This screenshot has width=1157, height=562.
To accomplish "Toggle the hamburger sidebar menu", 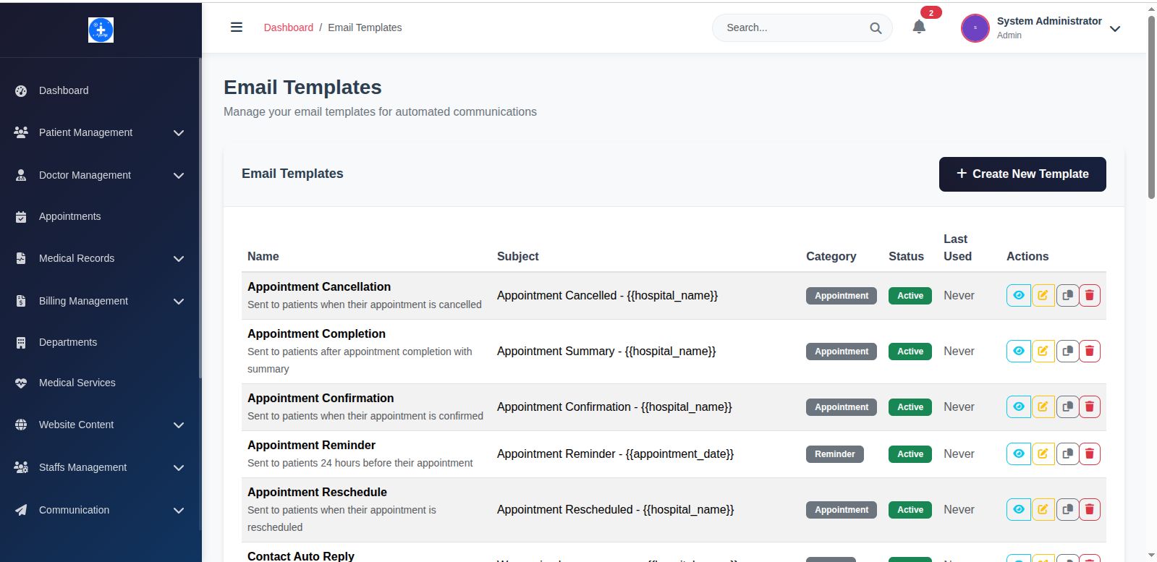I will pyautogui.click(x=237, y=27).
